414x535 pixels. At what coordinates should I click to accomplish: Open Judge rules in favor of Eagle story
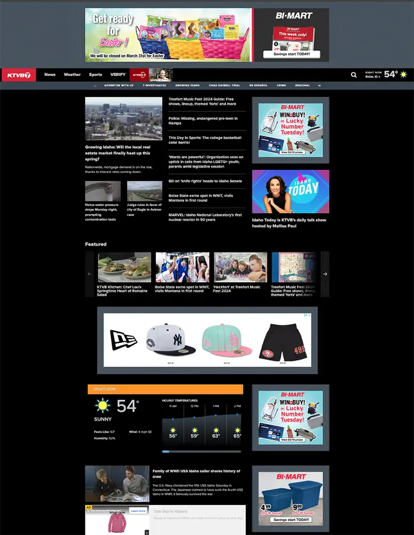(x=144, y=210)
